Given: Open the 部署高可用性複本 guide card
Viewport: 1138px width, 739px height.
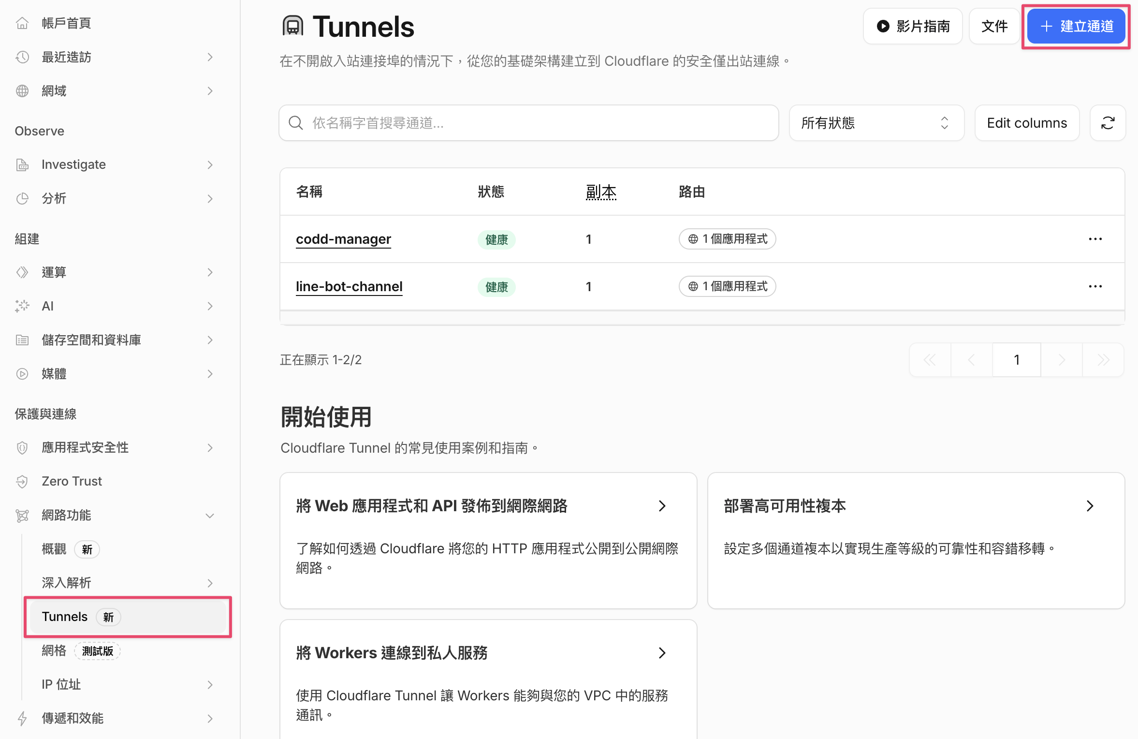Looking at the screenshot, I should pos(916,541).
